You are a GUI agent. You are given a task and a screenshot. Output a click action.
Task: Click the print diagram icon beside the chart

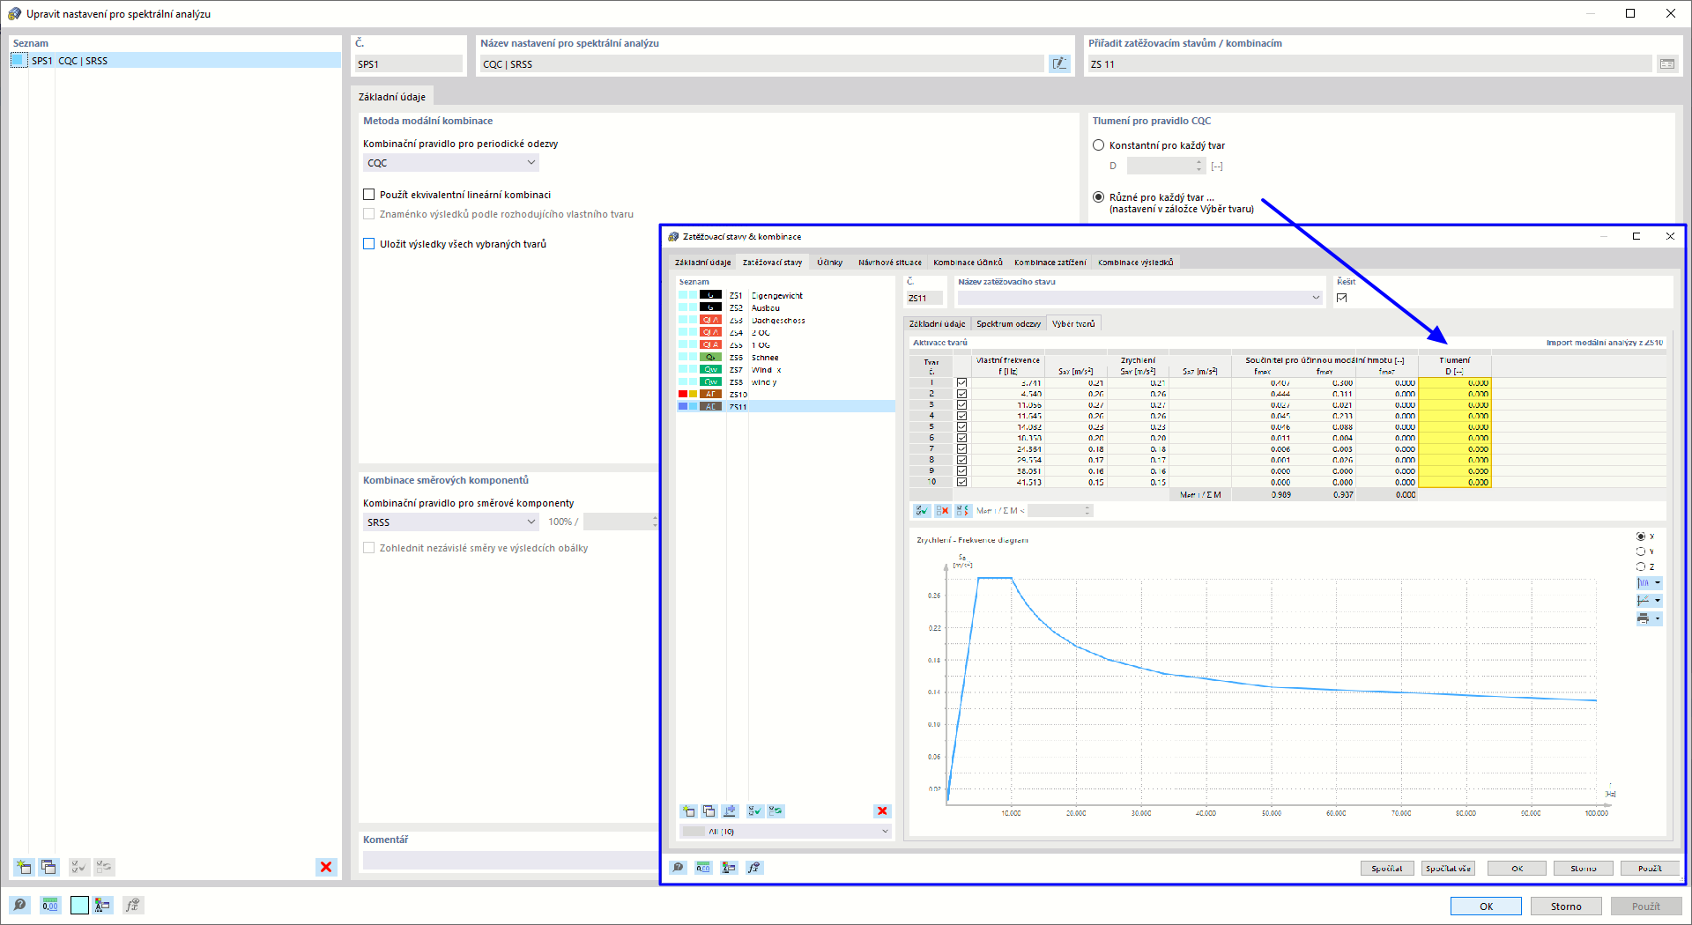pos(1643,618)
